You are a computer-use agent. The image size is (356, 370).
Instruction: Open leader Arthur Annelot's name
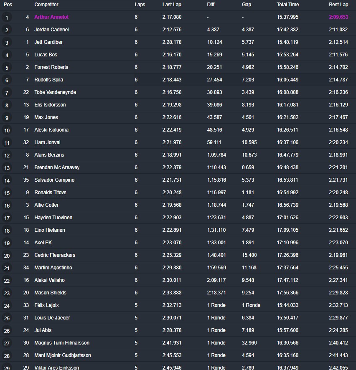tap(51, 17)
